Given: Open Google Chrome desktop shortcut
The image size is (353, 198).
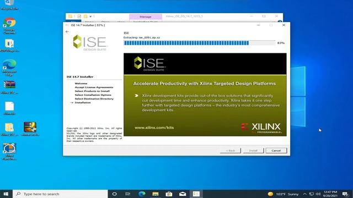Looking at the screenshot, I should click(9, 26).
